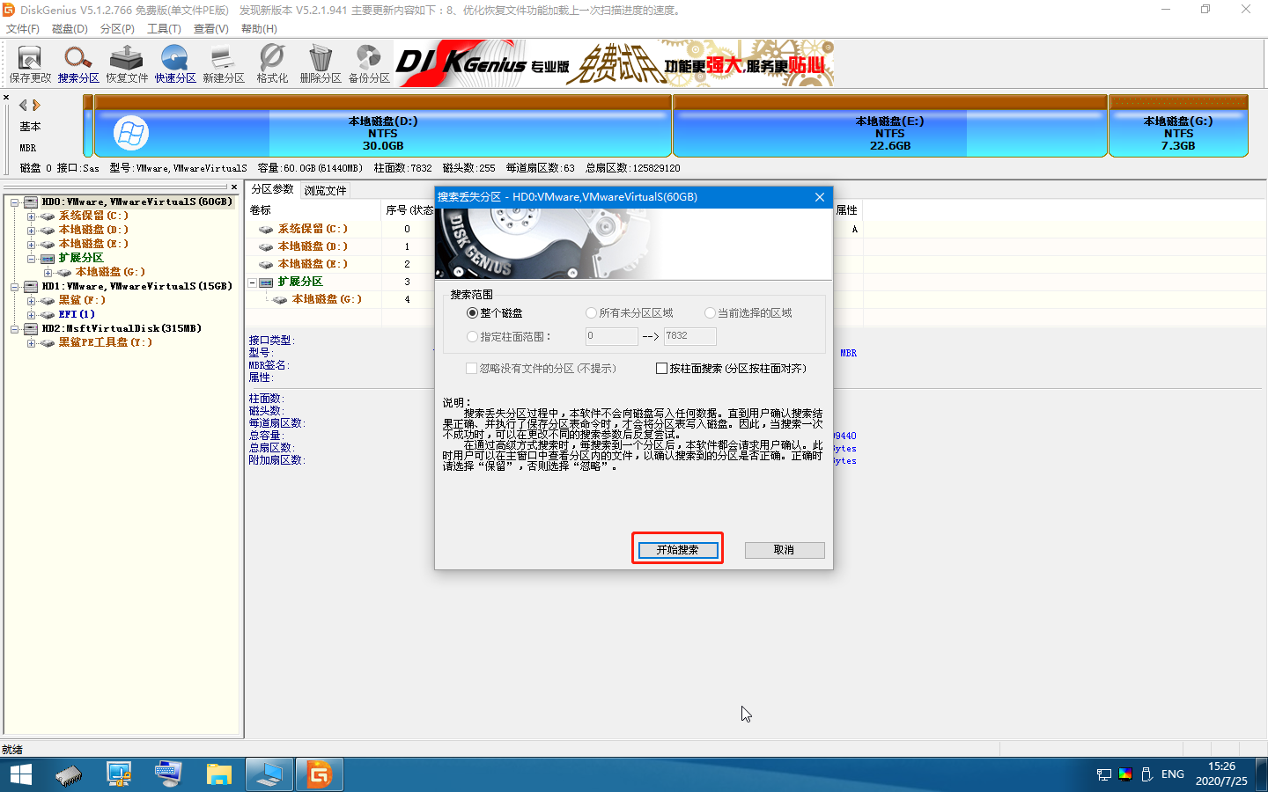
Task: Go to the next disk with the orange right arrow
Action: 36,105
